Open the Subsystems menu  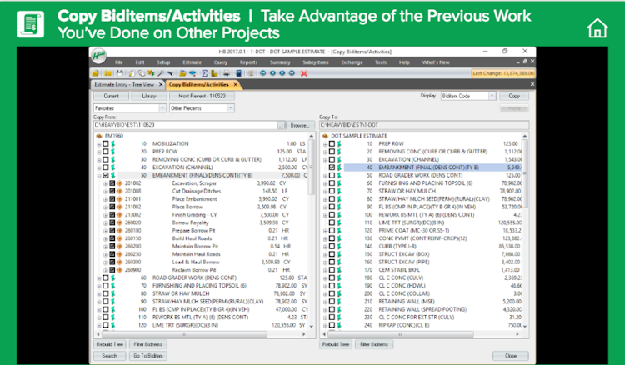pyautogui.click(x=316, y=62)
